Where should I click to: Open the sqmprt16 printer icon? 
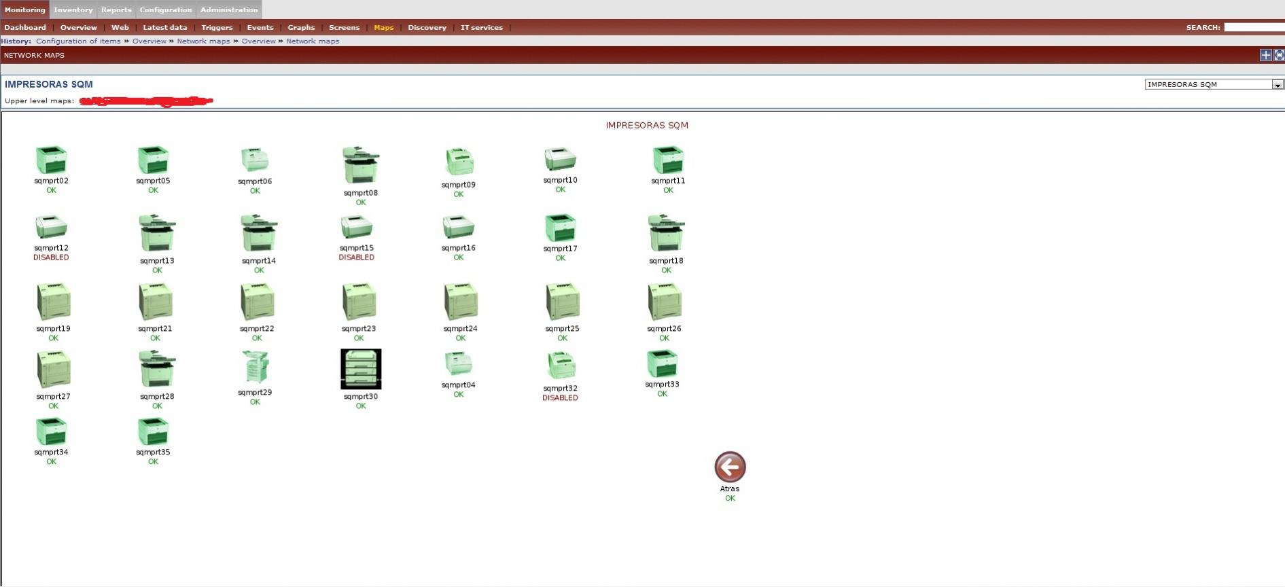click(459, 227)
